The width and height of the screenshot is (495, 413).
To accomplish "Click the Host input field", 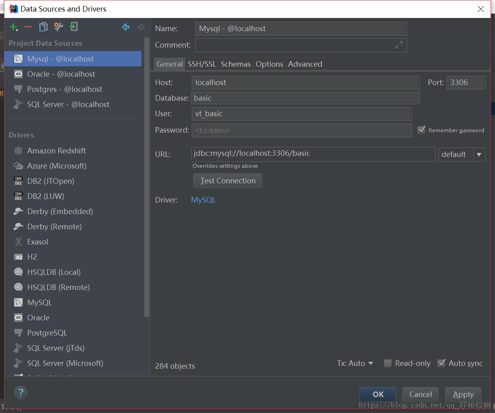I will click(x=306, y=83).
